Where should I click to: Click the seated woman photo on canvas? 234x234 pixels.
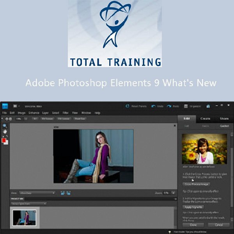pyautogui.click(x=94, y=156)
